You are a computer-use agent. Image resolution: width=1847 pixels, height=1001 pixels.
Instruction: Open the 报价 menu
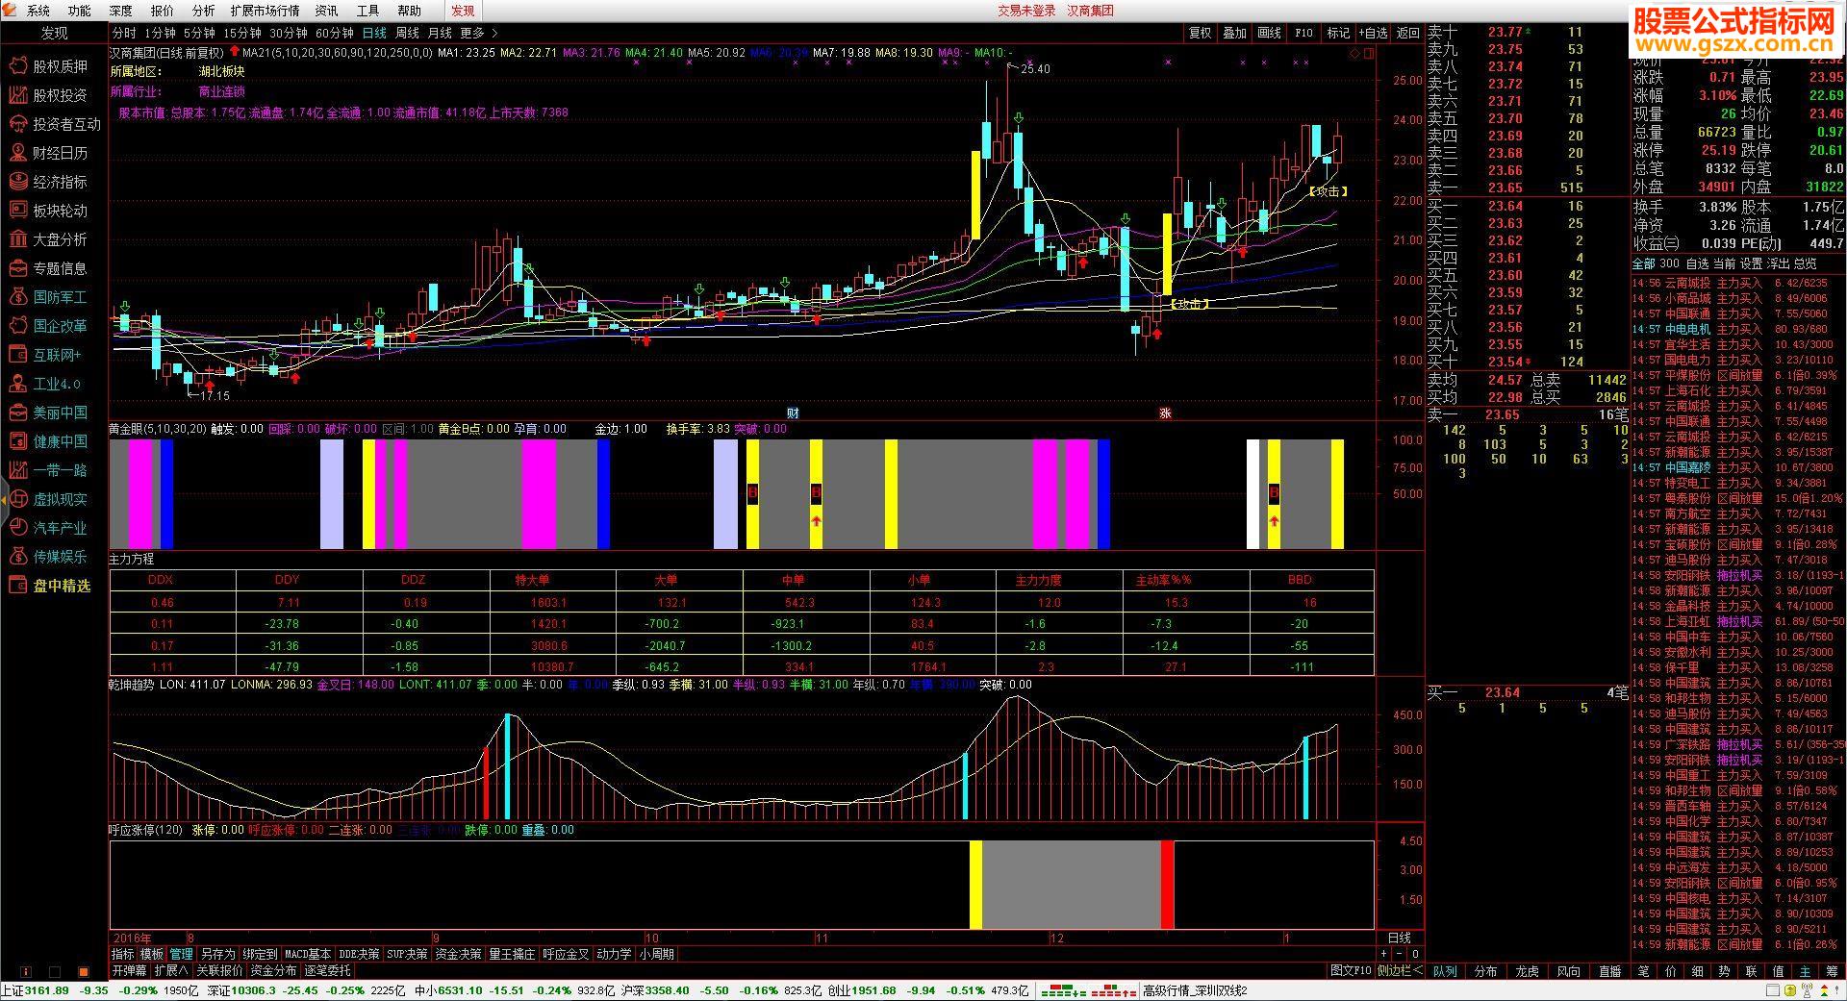pyautogui.click(x=163, y=11)
